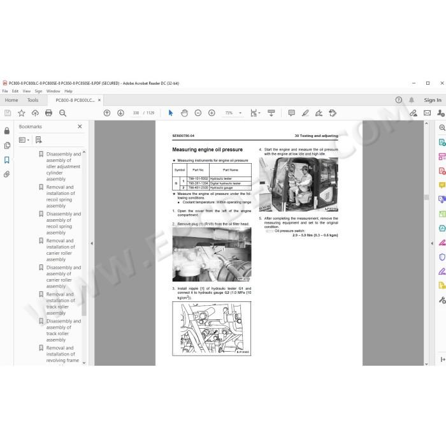This screenshot has height=446, width=446.
Task: Open notifications bell
Action: pos(412,100)
